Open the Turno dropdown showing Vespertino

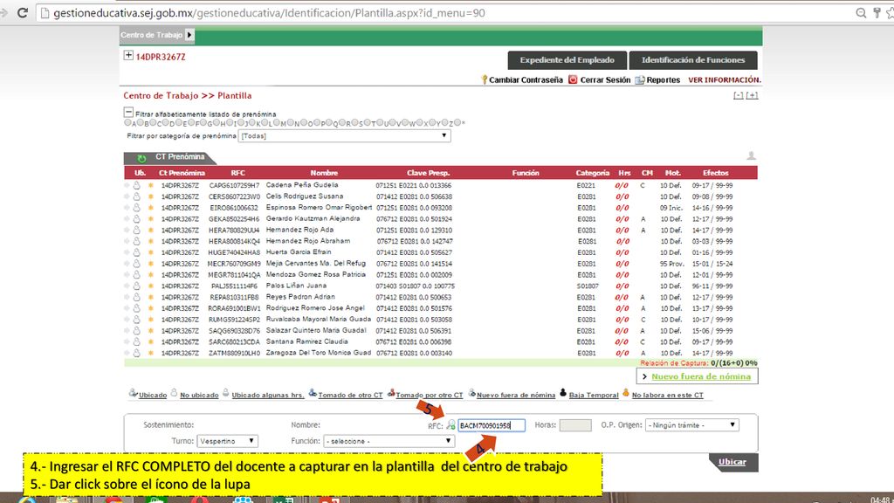coord(228,441)
